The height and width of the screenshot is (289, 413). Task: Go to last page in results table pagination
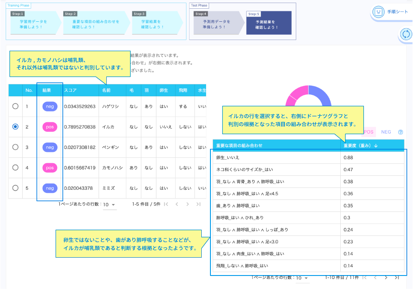(x=198, y=204)
